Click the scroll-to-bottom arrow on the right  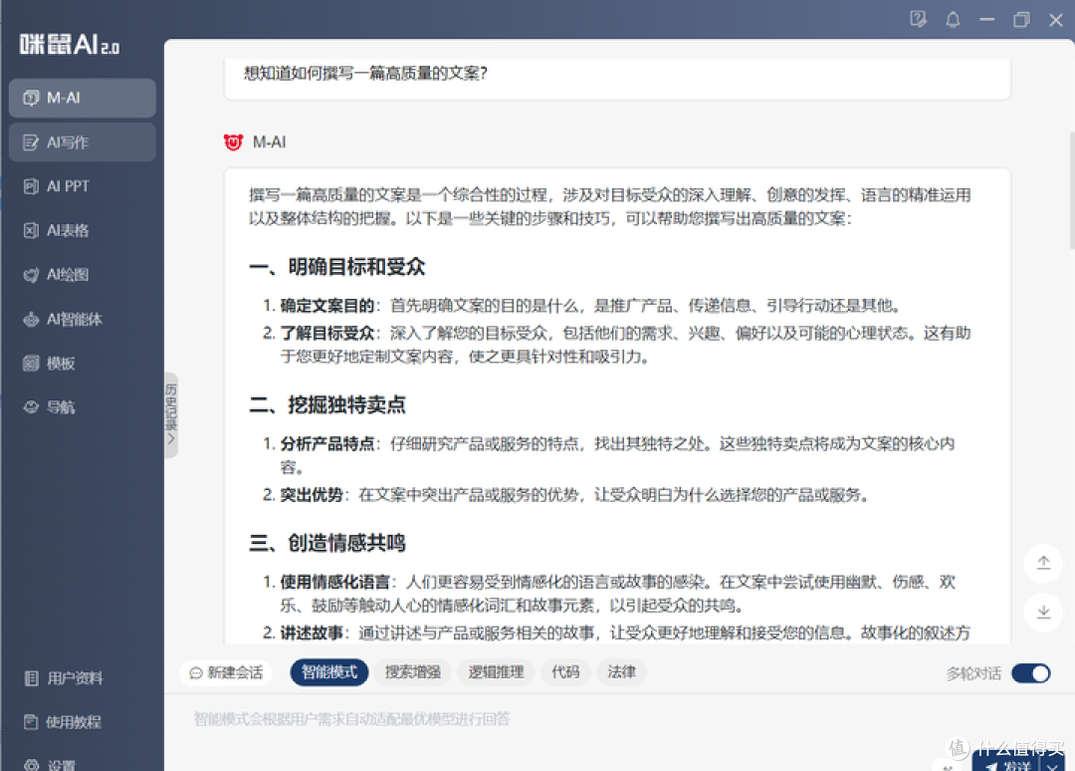point(1043,613)
